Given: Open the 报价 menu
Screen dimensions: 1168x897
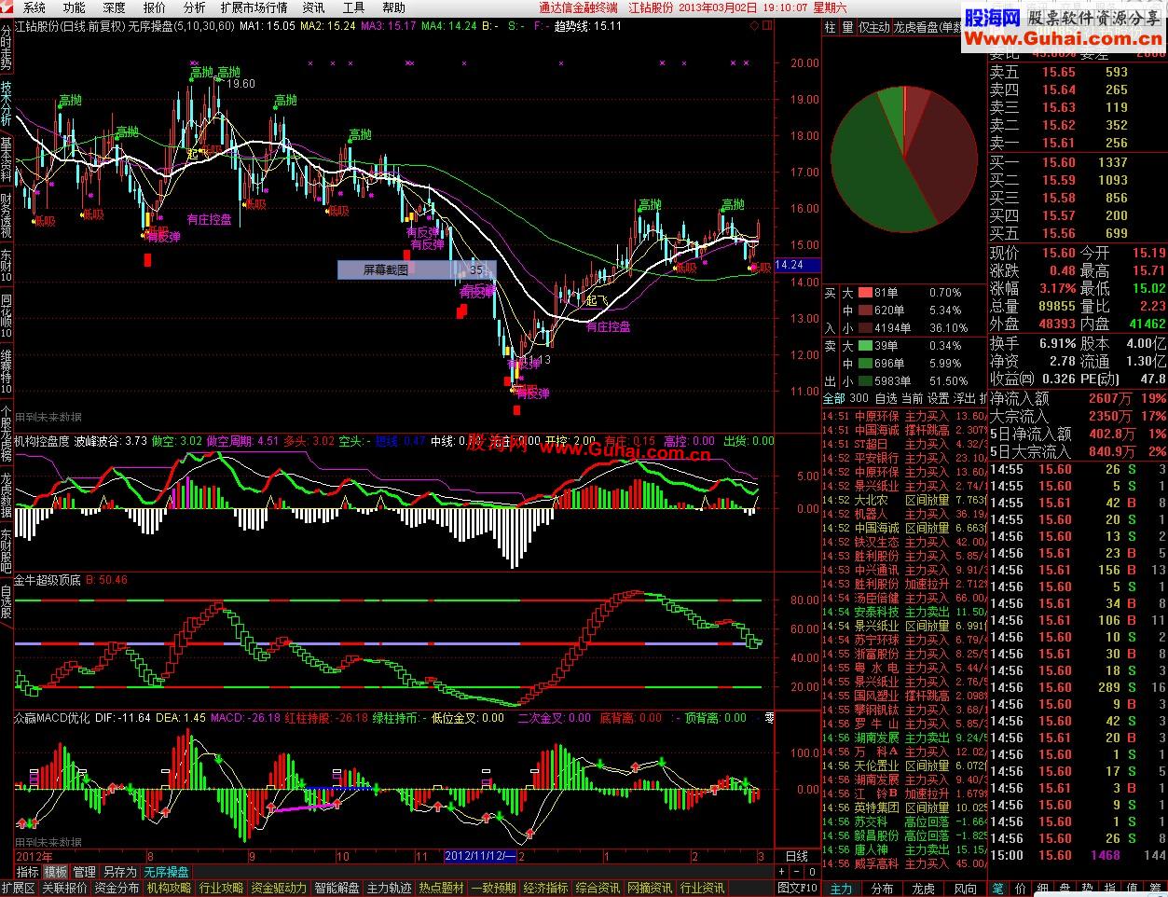Looking at the screenshot, I should point(154,7).
